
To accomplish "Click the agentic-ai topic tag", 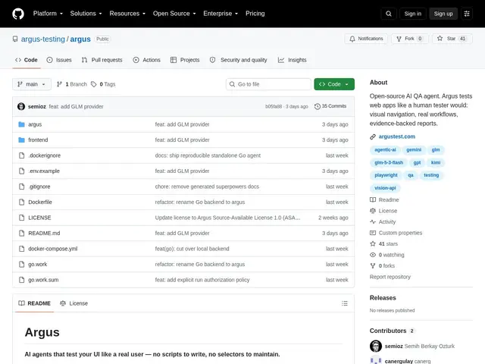I will (385, 150).
